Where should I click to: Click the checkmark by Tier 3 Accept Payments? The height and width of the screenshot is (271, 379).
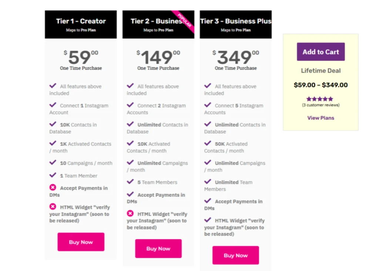coord(208,201)
